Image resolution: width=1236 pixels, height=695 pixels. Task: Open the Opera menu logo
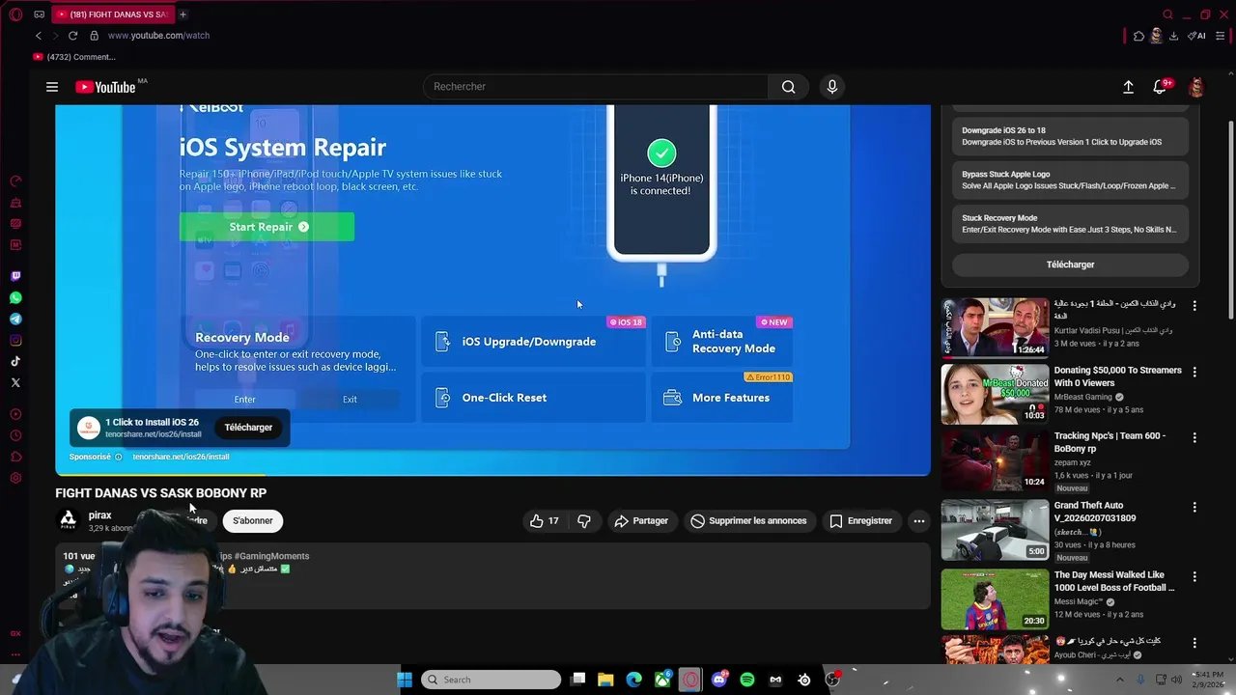tap(15, 14)
